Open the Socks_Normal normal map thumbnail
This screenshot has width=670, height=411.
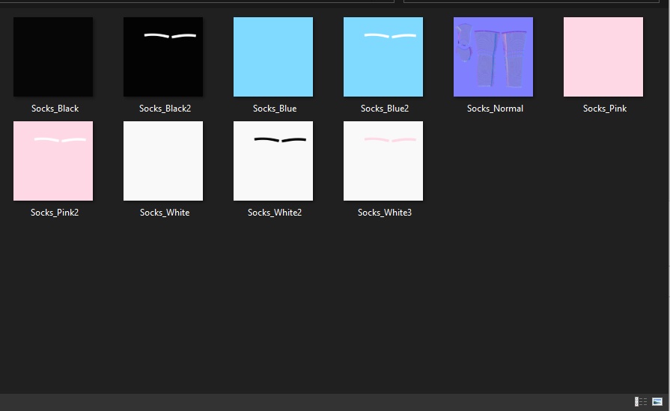click(493, 57)
